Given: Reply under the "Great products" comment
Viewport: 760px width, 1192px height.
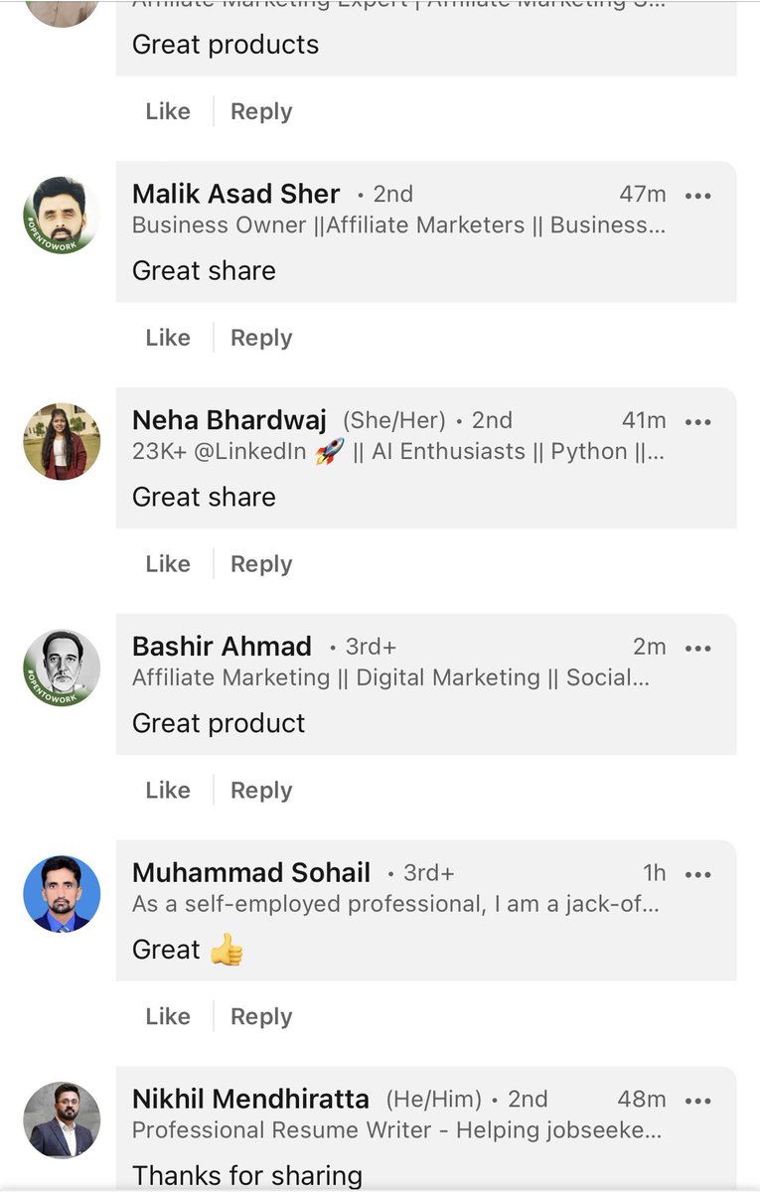Looking at the screenshot, I should [261, 111].
